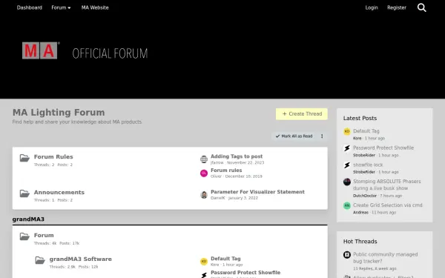
Task: Go to Dashboard in the top navigation
Action: click(30, 7)
